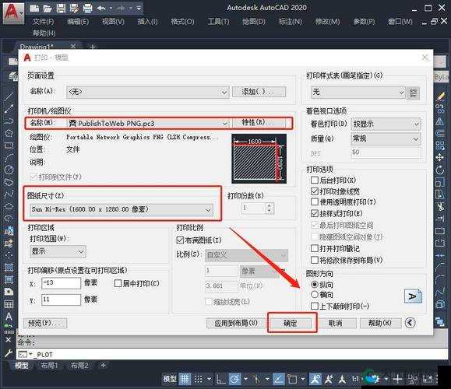Open the 图纸尺寸 Sun Hi-Res paper size dropdown
The image size is (451, 389).
121,210
